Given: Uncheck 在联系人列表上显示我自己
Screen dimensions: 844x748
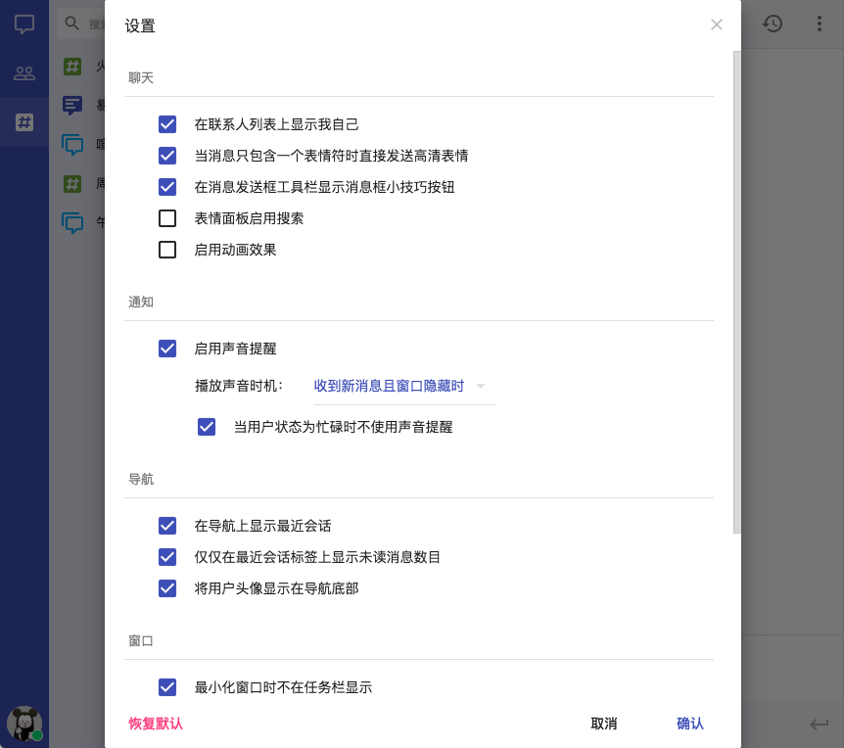Looking at the screenshot, I should [167, 124].
